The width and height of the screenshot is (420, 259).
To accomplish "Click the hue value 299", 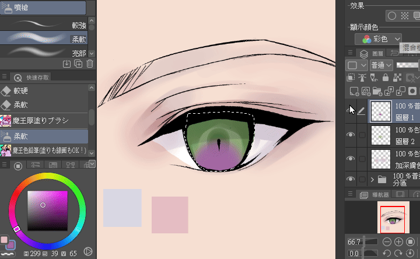I will [35, 253].
